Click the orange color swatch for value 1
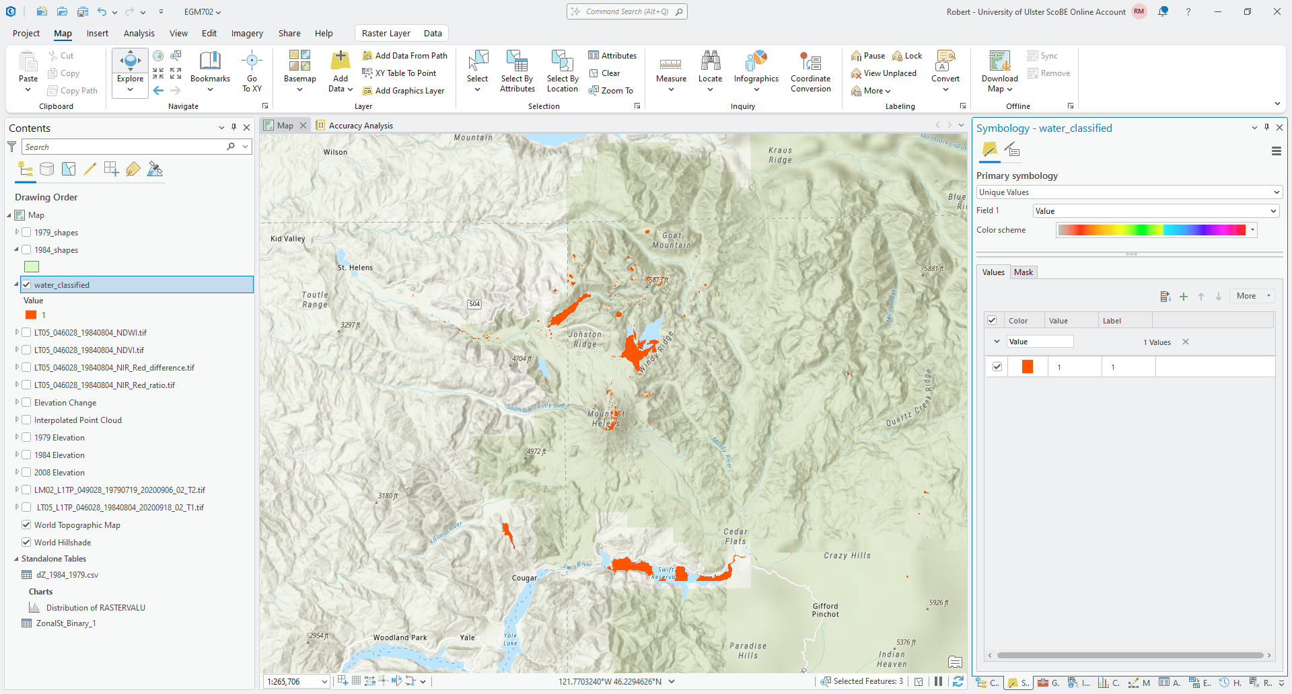Viewport: 1292px width, 694px height. click(1027, 367)
